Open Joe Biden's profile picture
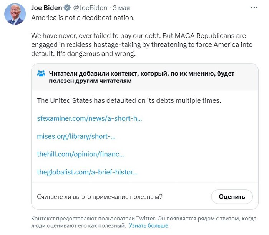The image size is (269, 235). click(15, 15)
